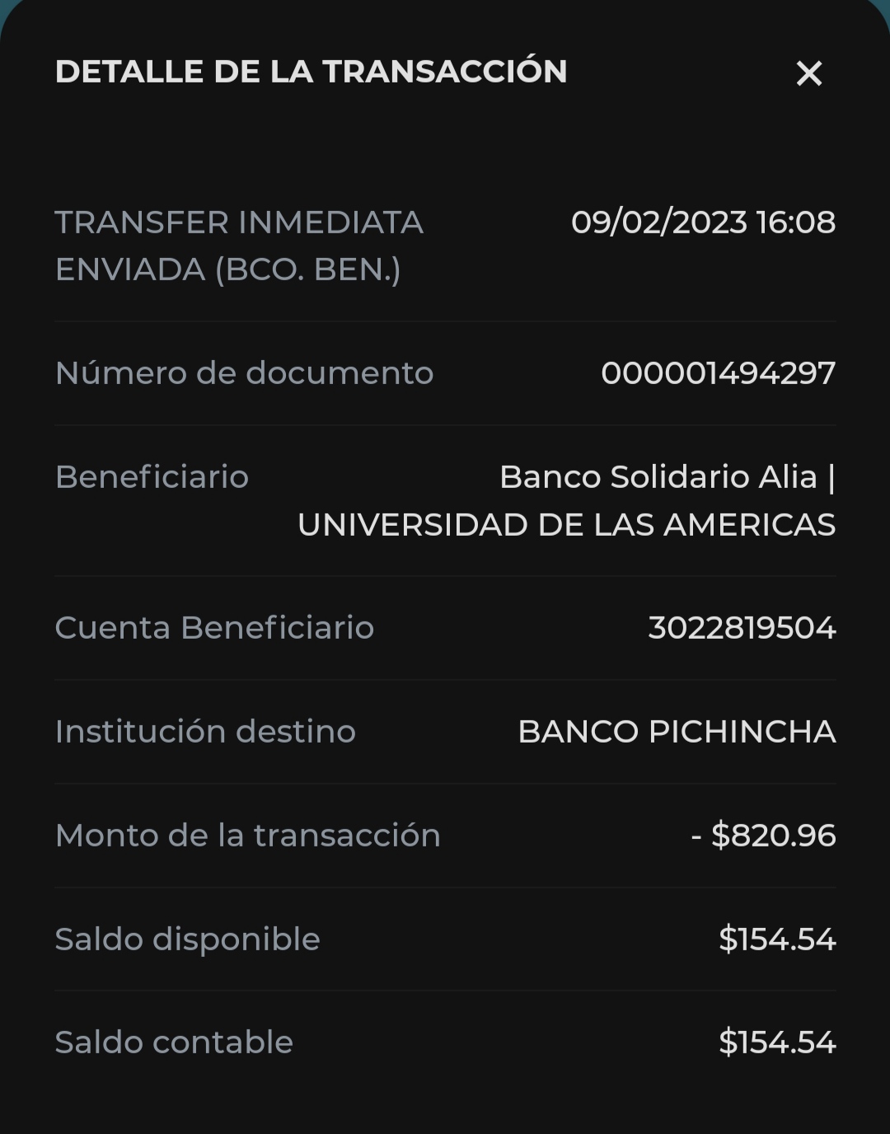Tap the Beneficiario field label
This screenshot has width=890, height=1134.
click(152, 477)
